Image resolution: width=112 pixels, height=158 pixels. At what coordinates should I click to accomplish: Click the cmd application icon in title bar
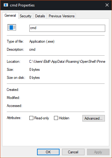6,5
